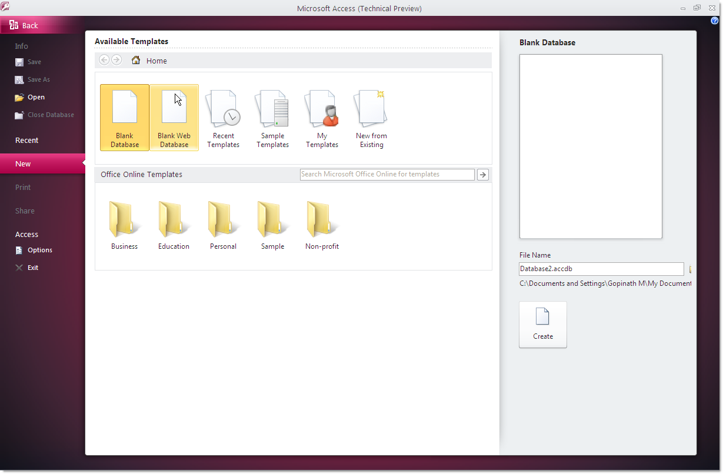Image resolution: width=723 pixels, height=474 pixels.
Task: Click the search go arrow button
Action: tap(483, 175)
